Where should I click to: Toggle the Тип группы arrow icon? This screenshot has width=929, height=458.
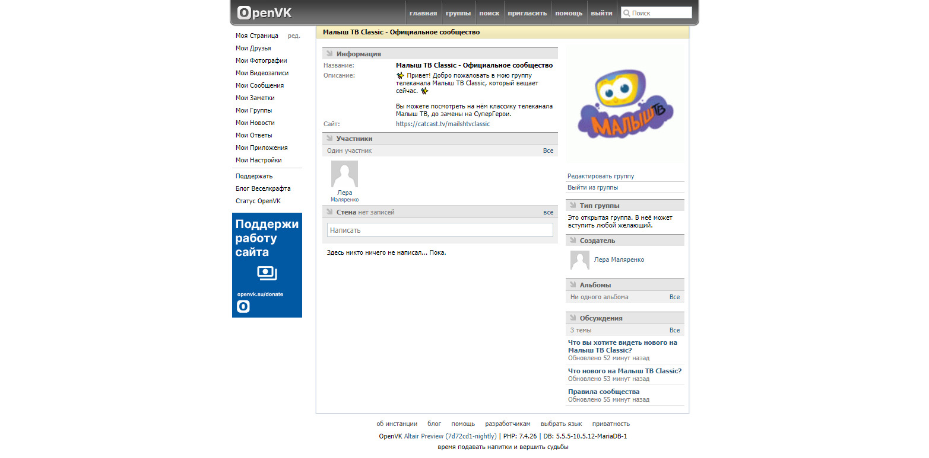(573, 206)
